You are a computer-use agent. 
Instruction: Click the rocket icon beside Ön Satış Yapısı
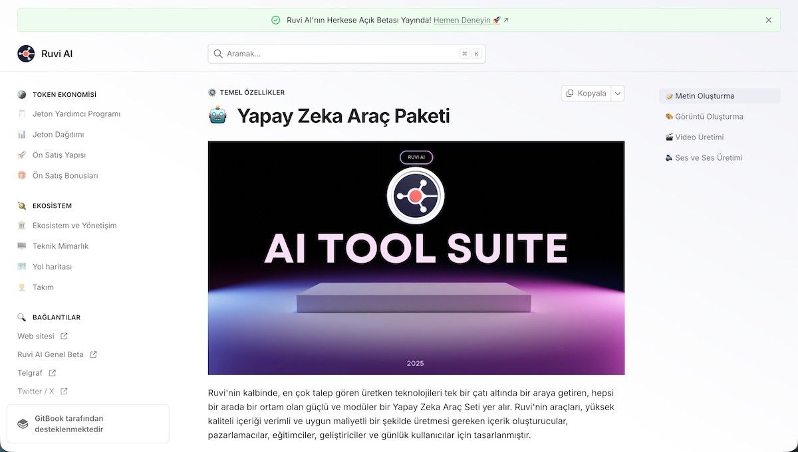(22, 155)
